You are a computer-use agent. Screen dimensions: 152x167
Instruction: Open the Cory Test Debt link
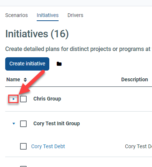(x=48, y=146)
